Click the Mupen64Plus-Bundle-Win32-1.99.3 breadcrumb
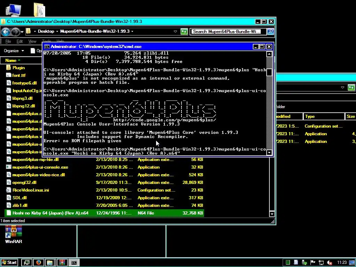This screenshot has height=267, width=356. (x=95, y=31)
